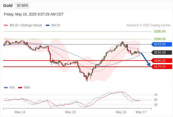Viewport: 173px width, 117px height.
Task: Click the RSI 30 level label
Action: tap(156, 105)
